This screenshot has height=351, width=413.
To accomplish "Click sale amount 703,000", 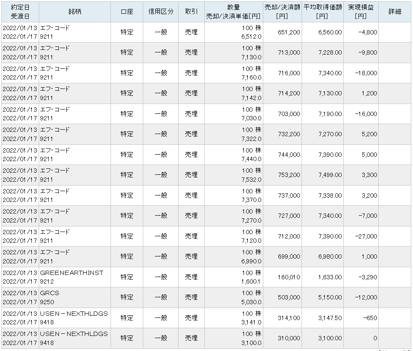I will pyautogui.click(x=289, y=114).
